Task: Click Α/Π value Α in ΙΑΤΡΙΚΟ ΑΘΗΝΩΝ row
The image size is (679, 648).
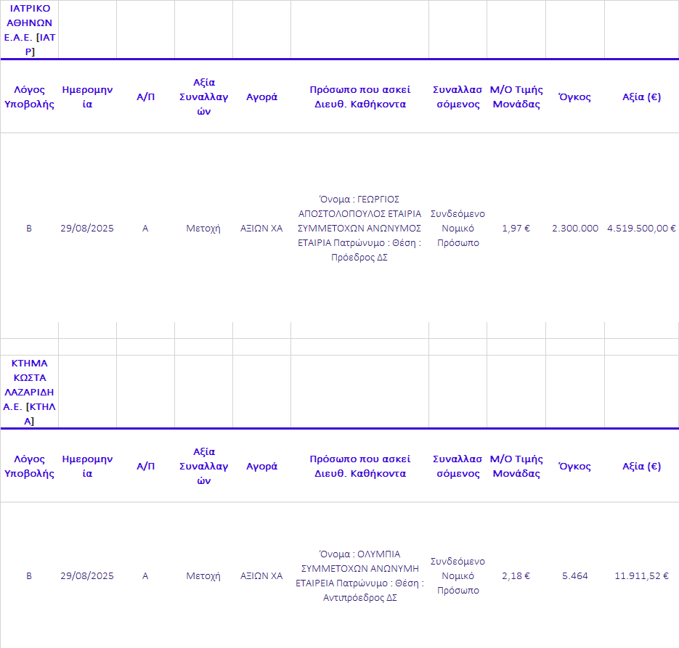Action: point(145,229)
